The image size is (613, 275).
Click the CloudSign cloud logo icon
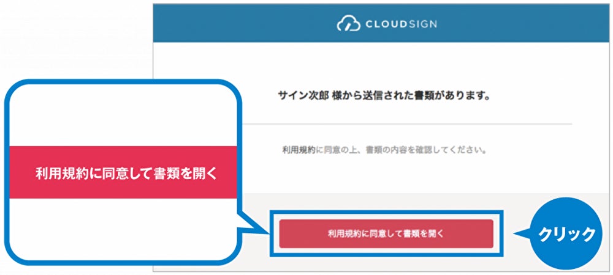348,23
